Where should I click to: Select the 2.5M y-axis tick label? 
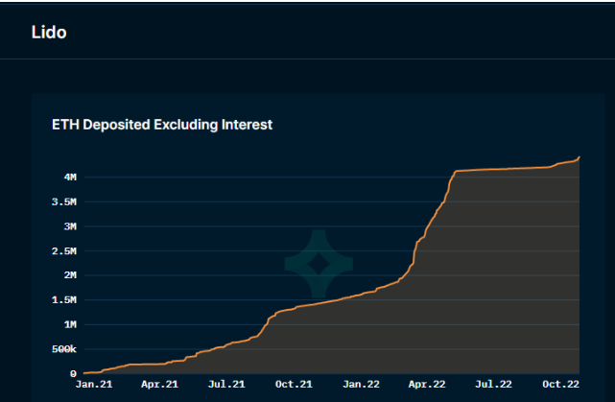pyautogui.click(x=63, y=251)
